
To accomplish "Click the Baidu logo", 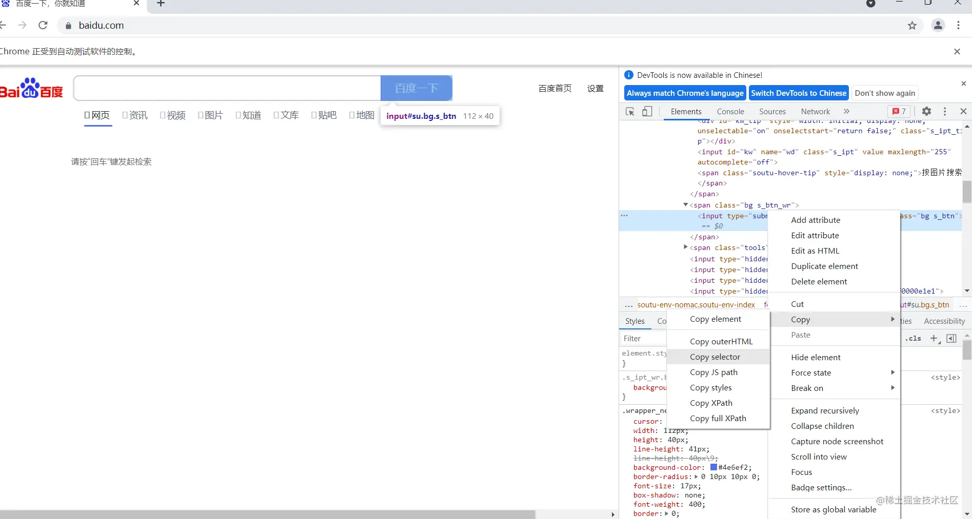I will click(x=31, y=88).
